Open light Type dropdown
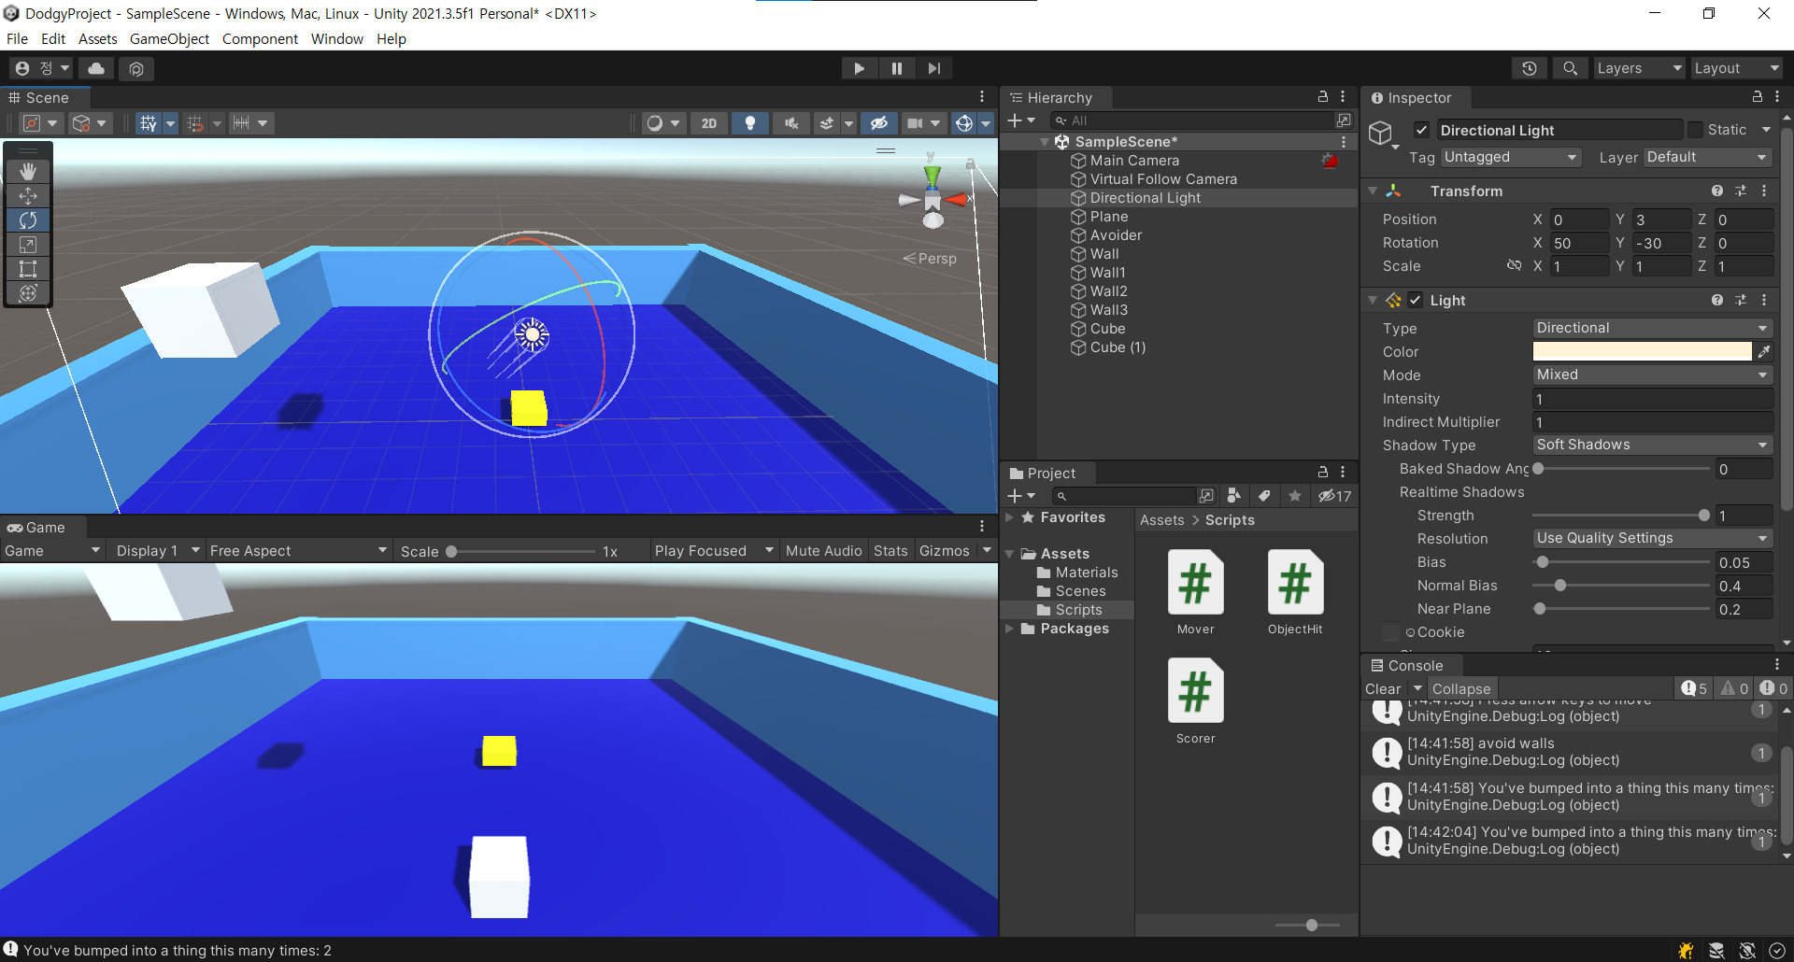The width and height of the screenshot is (1794, 962). click(x=1652, y=328)
